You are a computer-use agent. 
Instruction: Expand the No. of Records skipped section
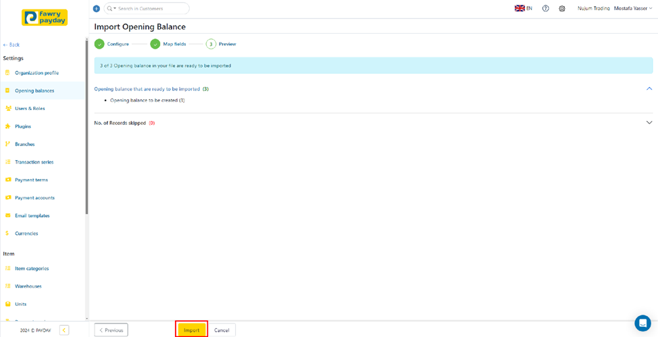point(649,123)
